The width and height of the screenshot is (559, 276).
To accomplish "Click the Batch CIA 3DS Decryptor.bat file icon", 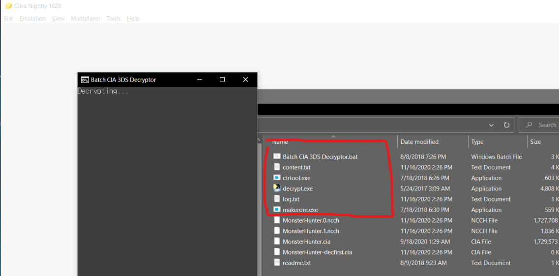I will coord(277,156).
